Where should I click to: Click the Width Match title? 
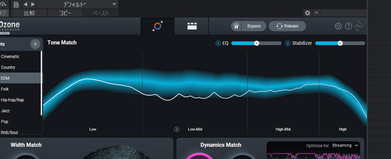26,145
